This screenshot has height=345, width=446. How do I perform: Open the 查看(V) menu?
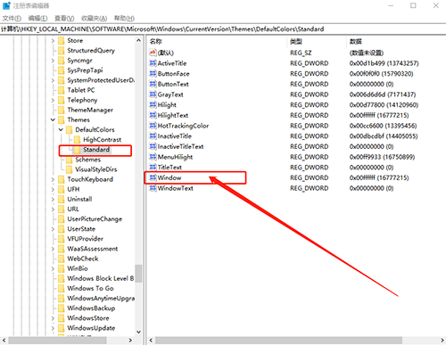click(64, 19)
